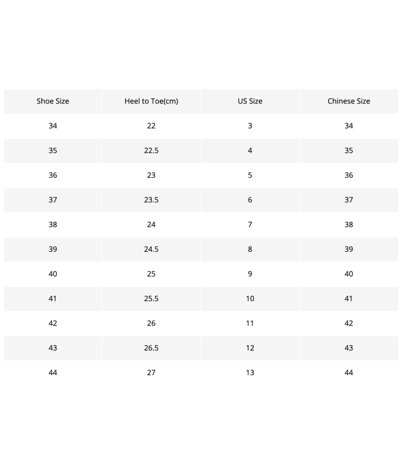Click the 23.5 heel to toe cell
The height and width of the screenshot is (469, 405).
pyautogui.click(x=151, y=200)
